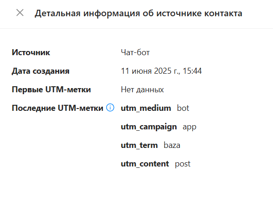
Task: Select the baza value of utm_term
Action: point(172,145)
